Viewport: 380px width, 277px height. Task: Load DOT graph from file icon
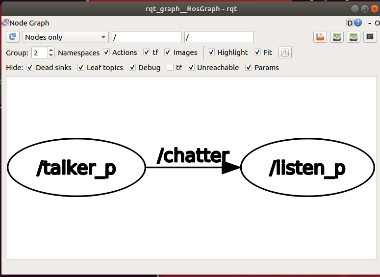(320, 37)
